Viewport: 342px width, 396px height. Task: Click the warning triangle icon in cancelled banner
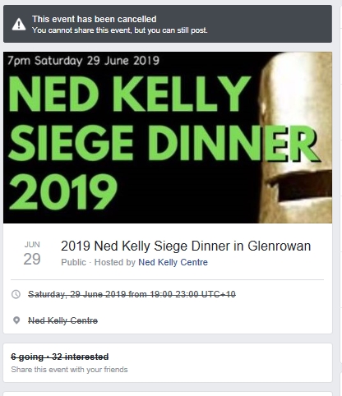[19, 25]
